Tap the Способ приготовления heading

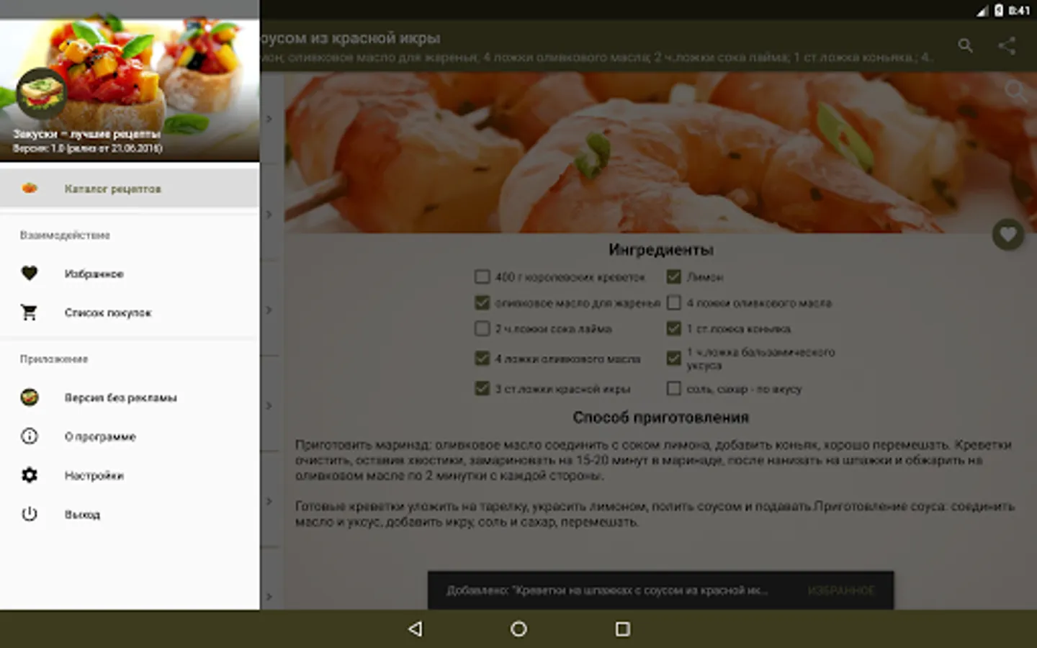[x=660, y=418]
